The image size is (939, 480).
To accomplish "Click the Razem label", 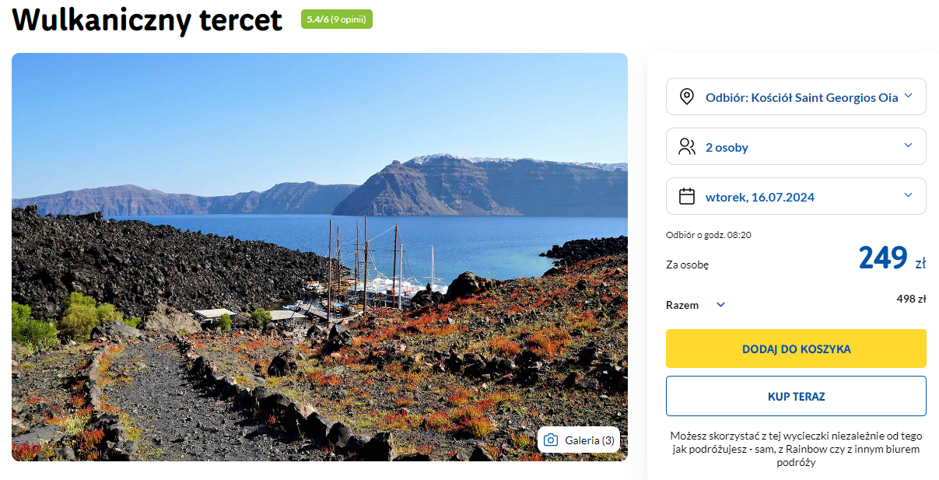I will pyautogui.click(x=682, y=305).
